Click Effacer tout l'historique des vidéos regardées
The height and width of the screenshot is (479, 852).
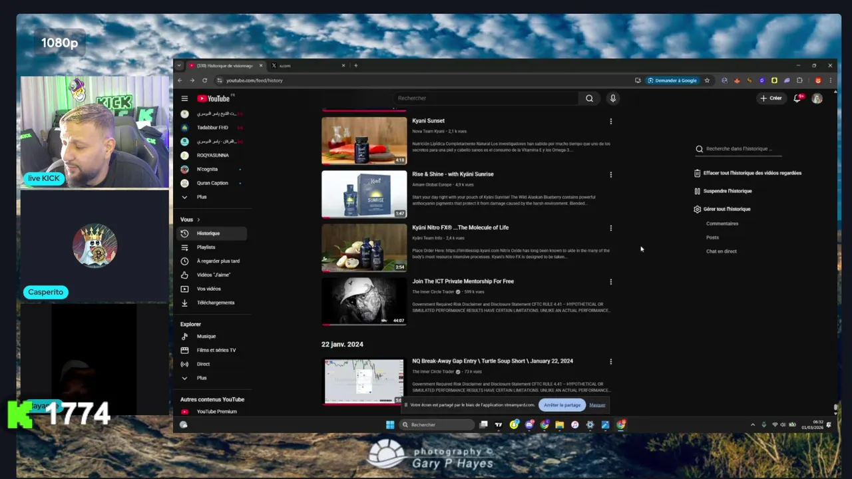coord(752,173)
